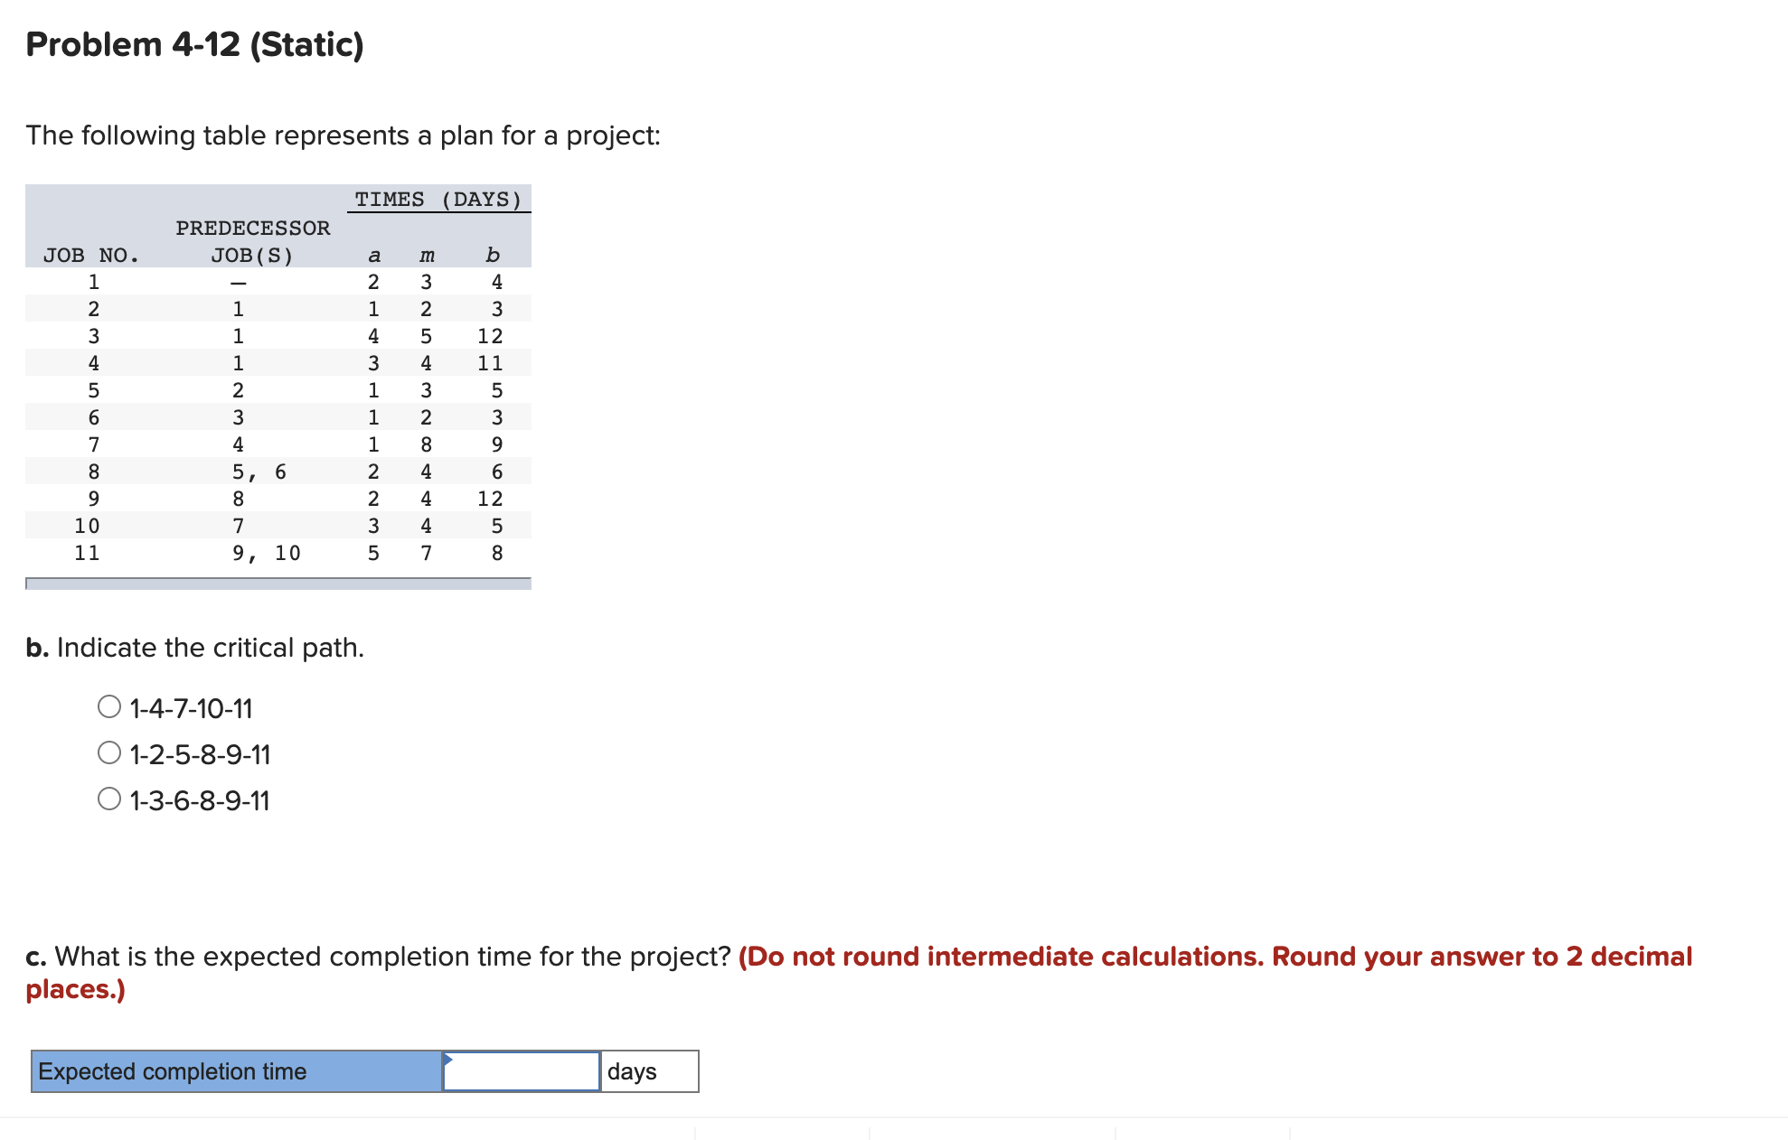This screenshot has width=1788, height=1140.
Task: Click the table row for Job 1
Action: pyautogui.click(x=271, y=282)
